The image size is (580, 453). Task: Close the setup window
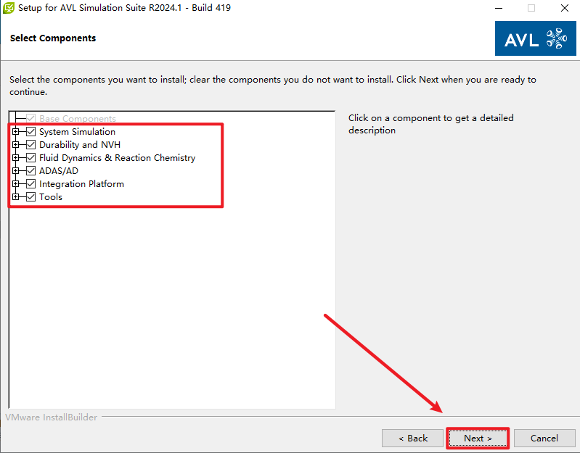click(x=563, y=8)
